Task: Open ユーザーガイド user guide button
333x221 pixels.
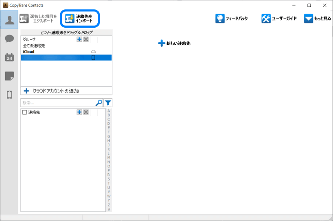Action: (279, 19)
